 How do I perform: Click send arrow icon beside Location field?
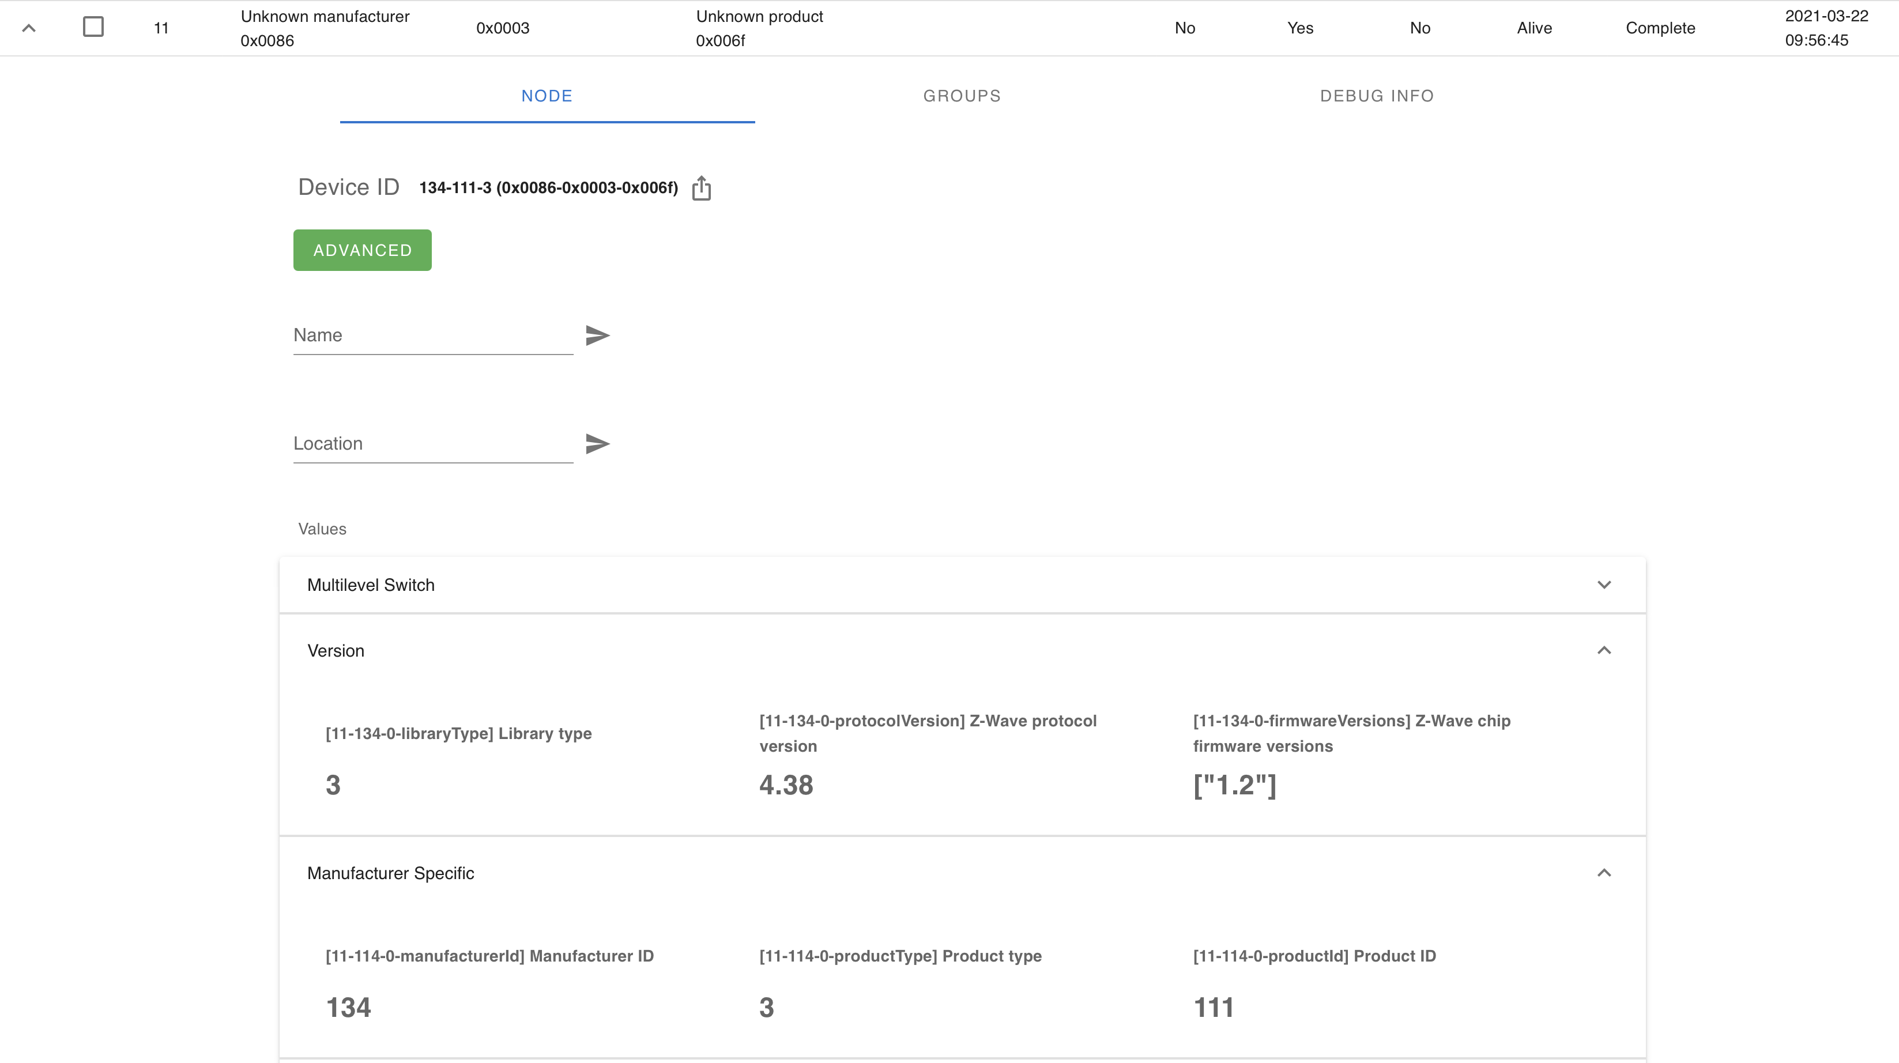597,444
